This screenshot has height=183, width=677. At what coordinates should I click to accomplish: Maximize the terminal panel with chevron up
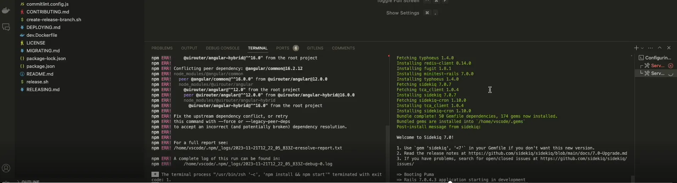pyautogui.click(x=660, y=48)
